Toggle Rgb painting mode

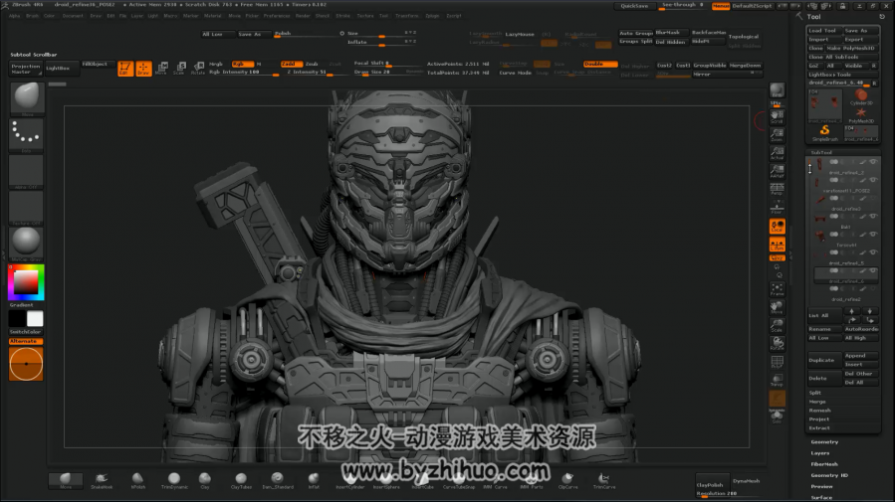click(x=242, y=64)
